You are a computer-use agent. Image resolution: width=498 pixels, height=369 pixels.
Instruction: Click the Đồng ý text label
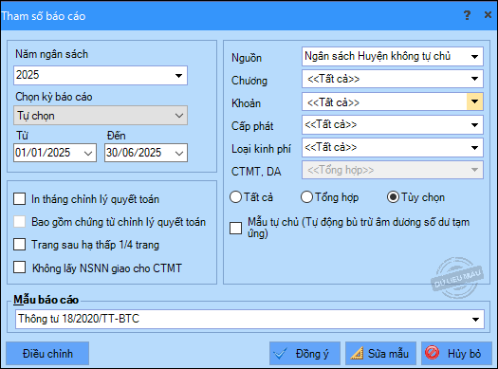click(x=312, y=354)
